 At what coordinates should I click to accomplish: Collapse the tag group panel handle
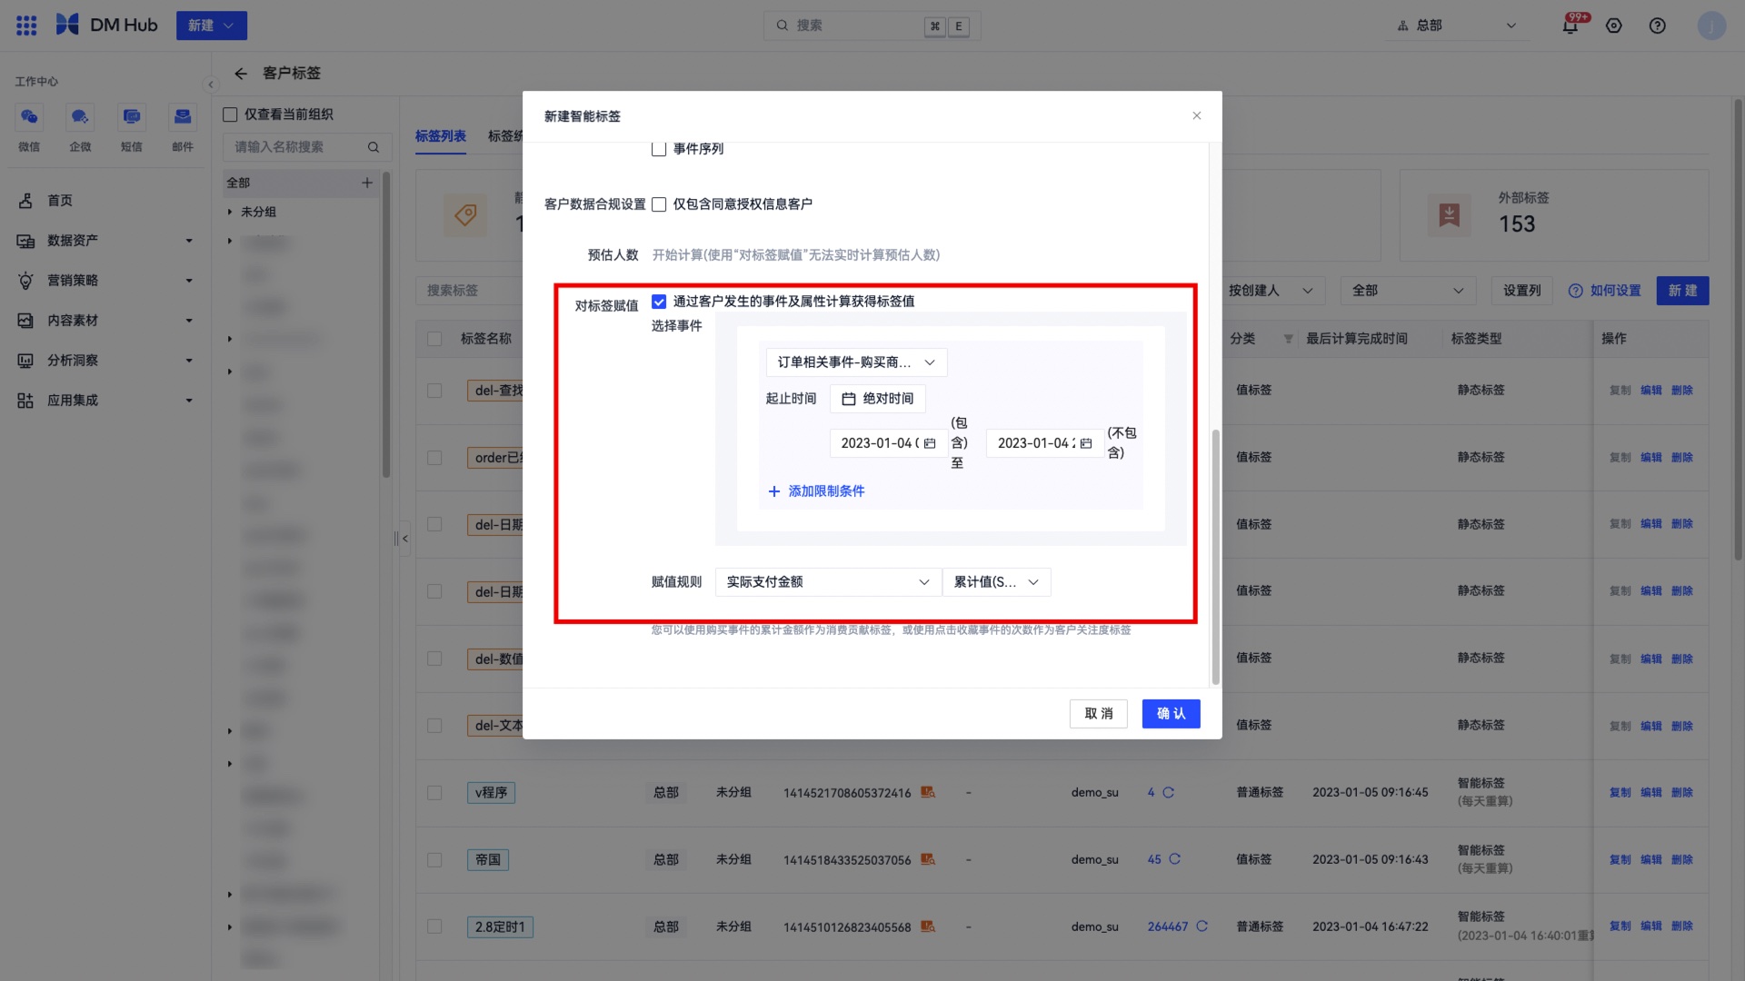404,539
